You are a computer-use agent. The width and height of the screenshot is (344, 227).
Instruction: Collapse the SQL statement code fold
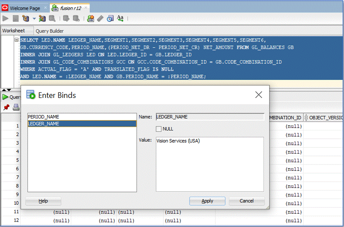(16, 40)
